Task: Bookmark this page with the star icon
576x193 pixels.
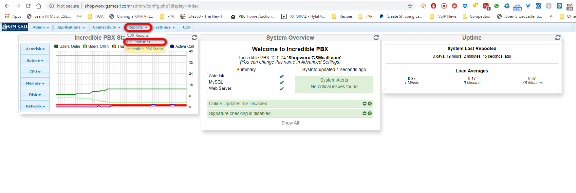Action: [410, 6]
